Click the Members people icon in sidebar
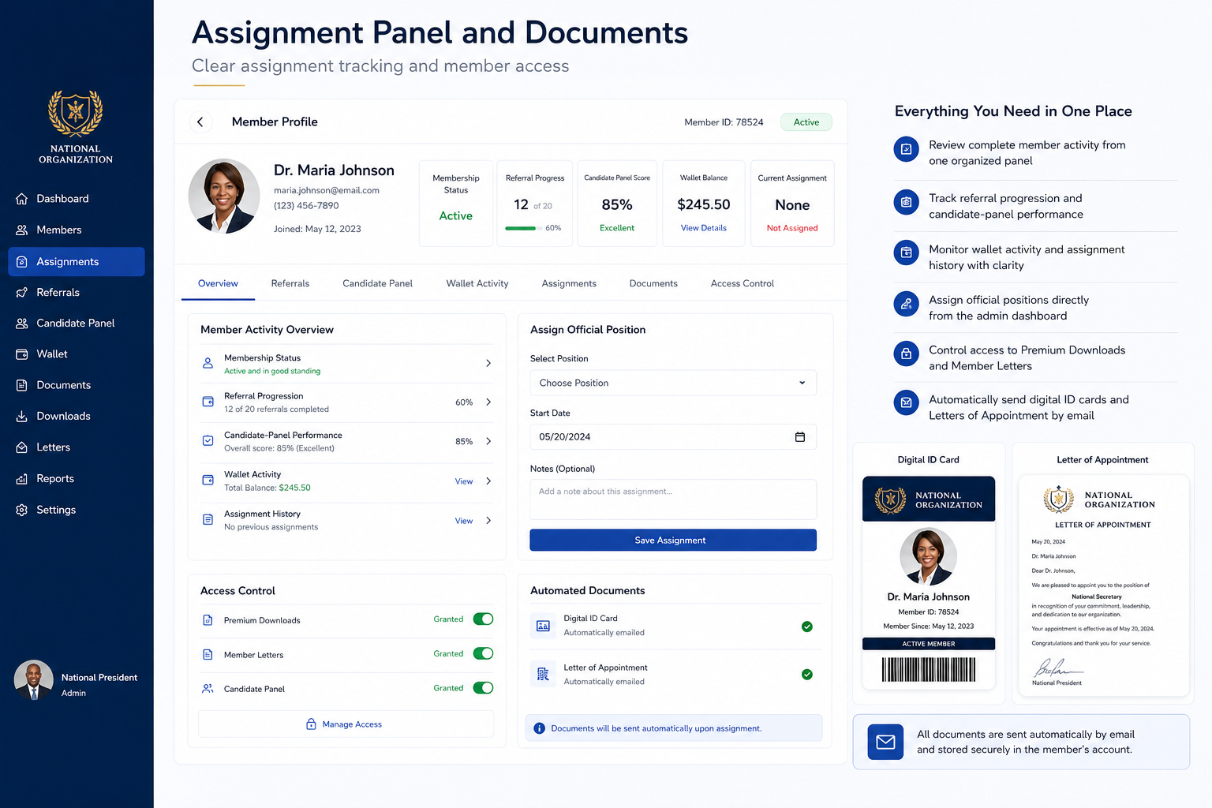The width and height of the screenshot is (1212, 808). 22,230
